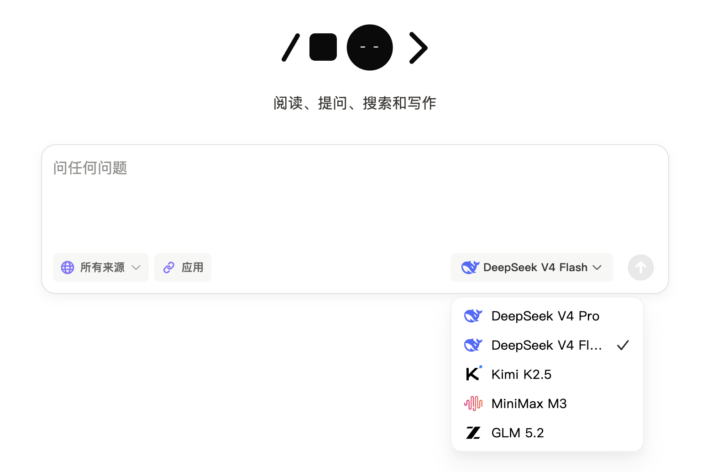Collapse the DeepSeek V4 Flash model dropdown
The width and height of the screenshot is (712, 472).
coord(532,267)
